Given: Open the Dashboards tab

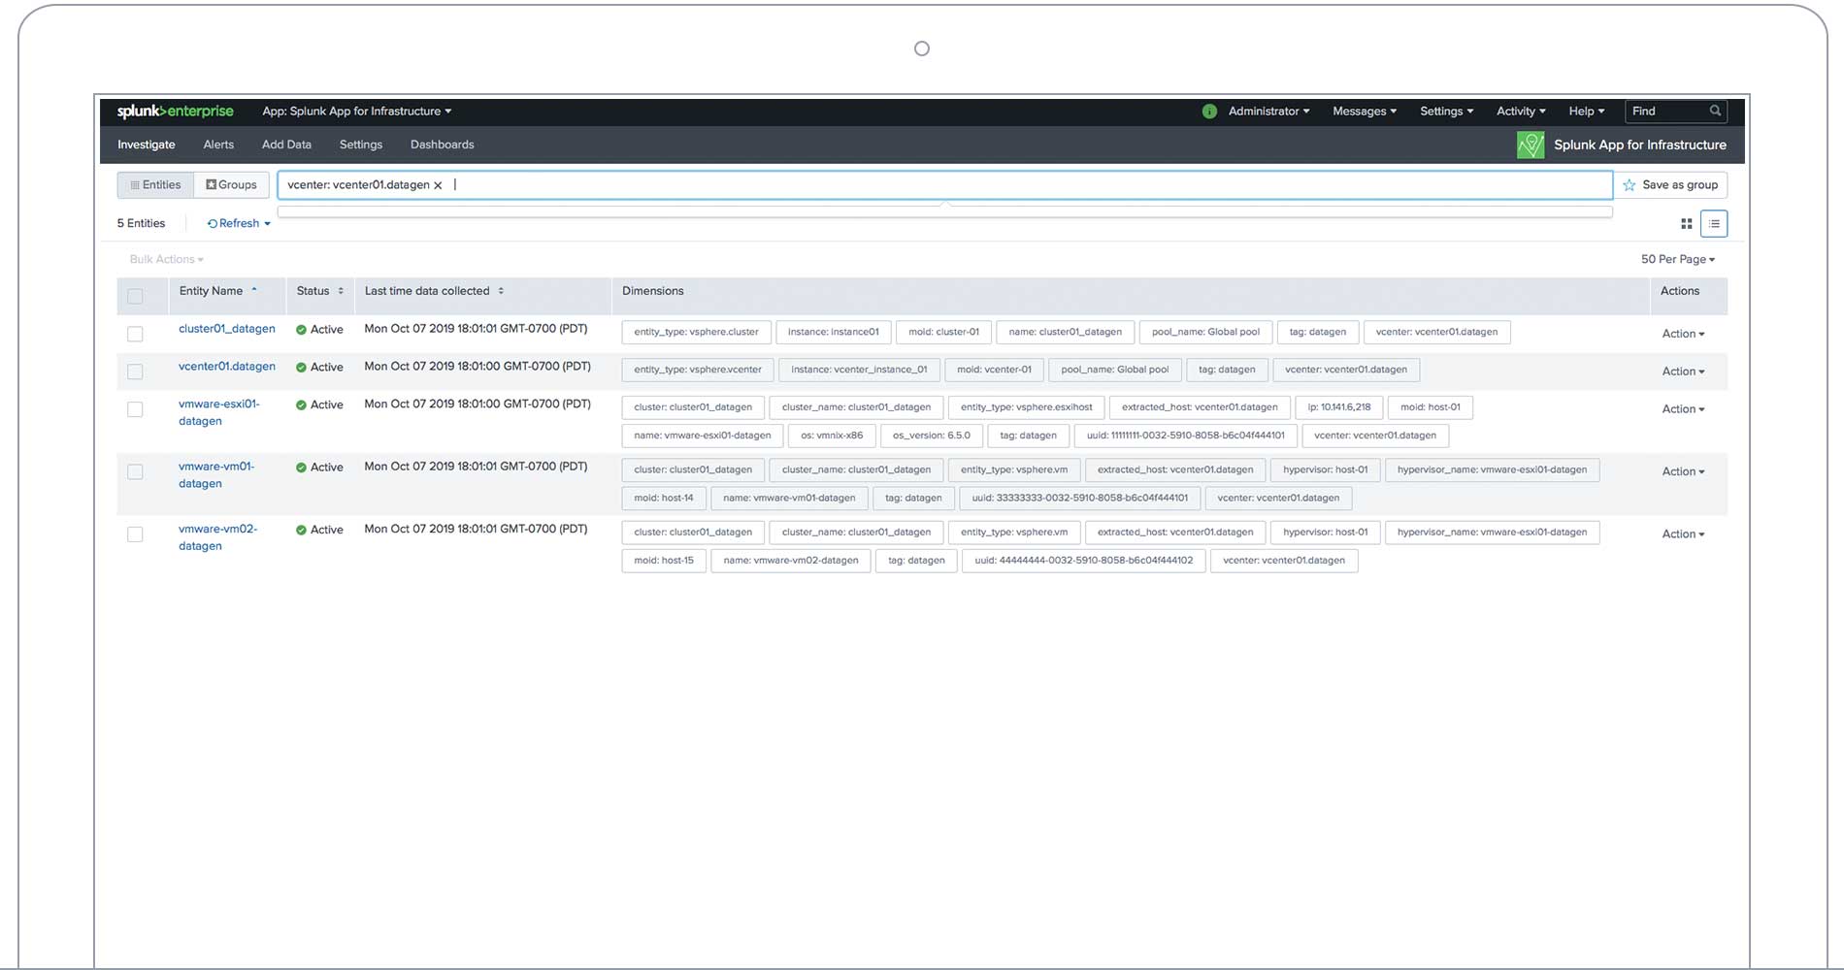Looking at the screenshot, I should (x=443, y=145).
